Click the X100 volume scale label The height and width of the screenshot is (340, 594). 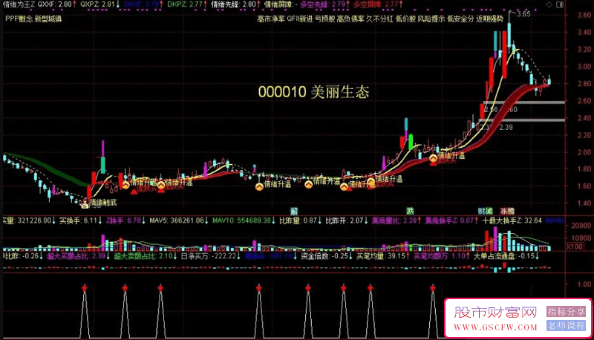click(575, 247)
